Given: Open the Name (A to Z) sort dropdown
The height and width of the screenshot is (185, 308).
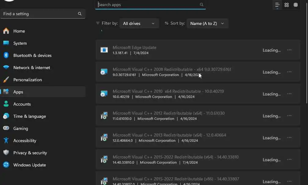Looking at the screenshot, I should coord(207,23).
